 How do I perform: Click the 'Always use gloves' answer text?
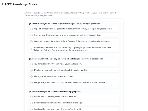coord(70,82)
